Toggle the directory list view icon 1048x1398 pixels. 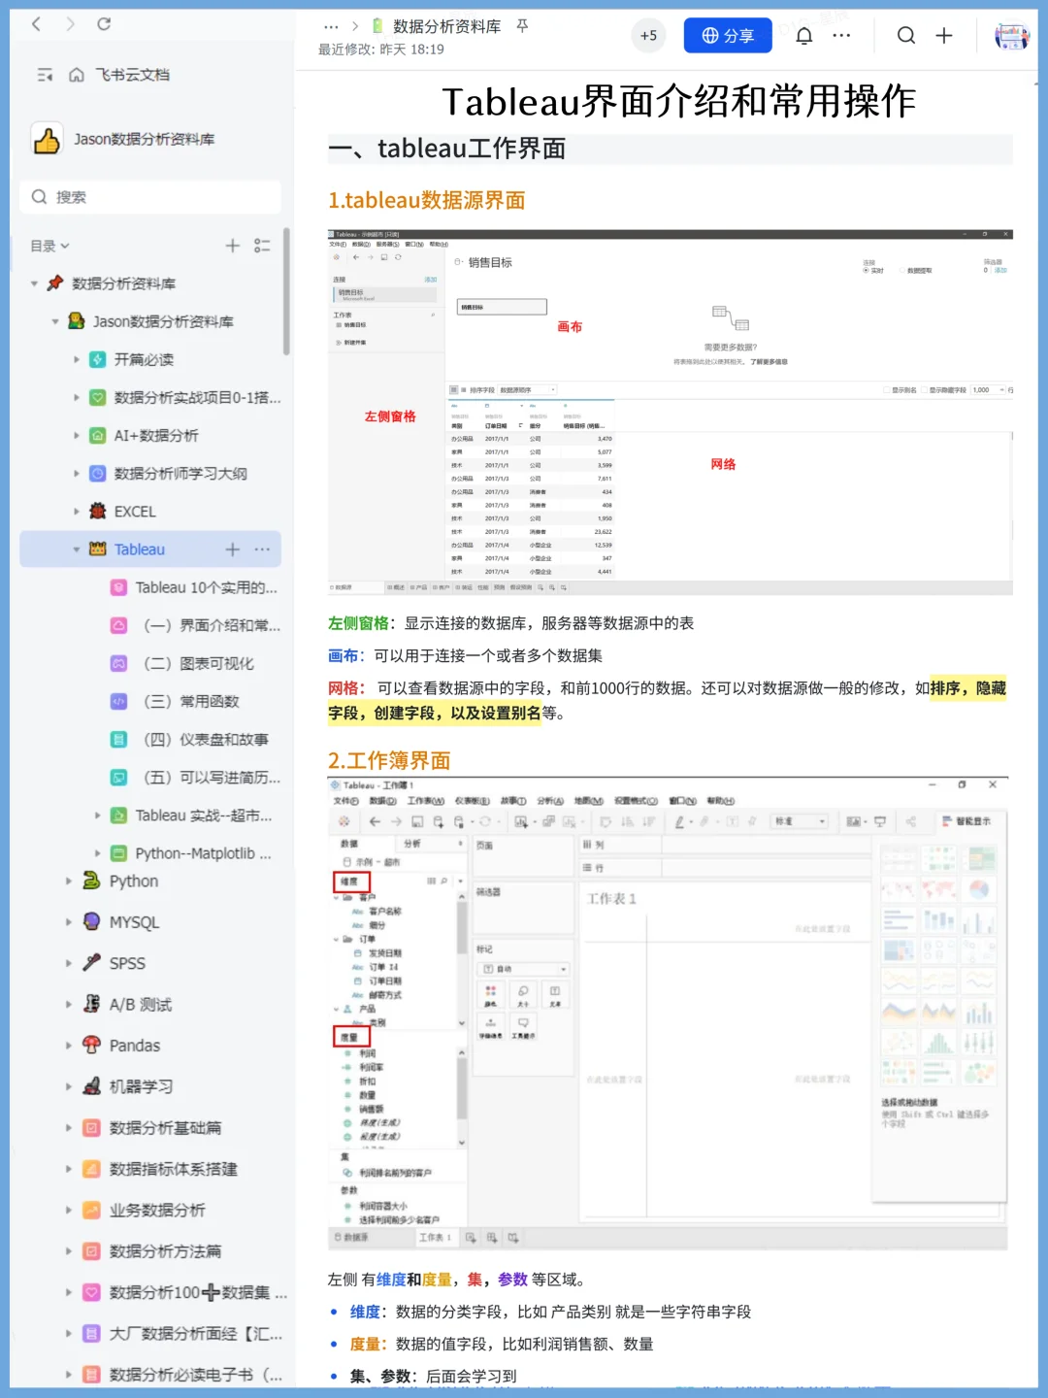(262, 246)
